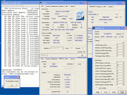This screenshot has height=95, width=127.
Task: Open the CAS# Latency (tCL) dropdown
Action: point(123,45)
